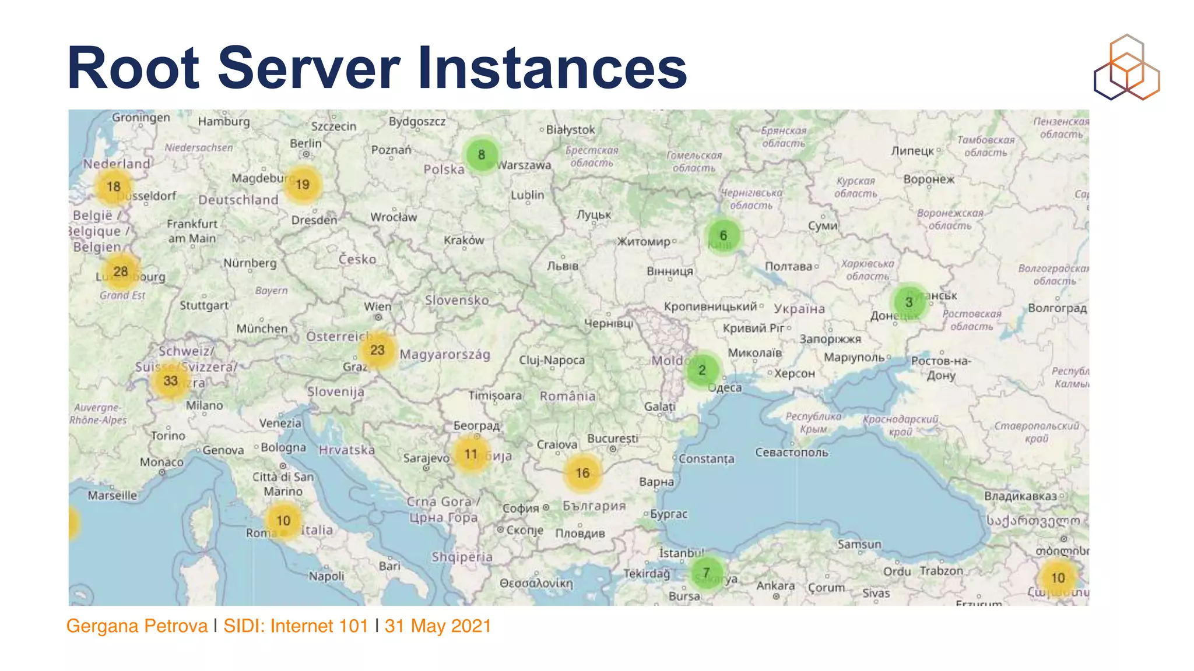Click the 'Hamburg' city label

coord(224,121)
